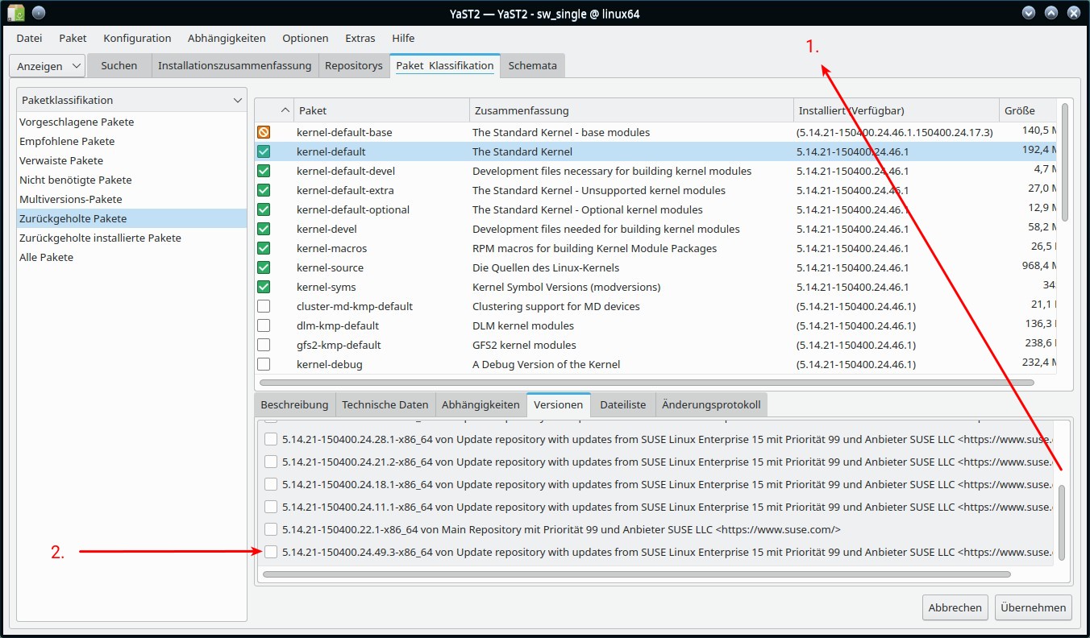The height and width of the screenshot is (638, 1090).
Task: Switch to the Suchen tab
Action: (x=119, y=65)
